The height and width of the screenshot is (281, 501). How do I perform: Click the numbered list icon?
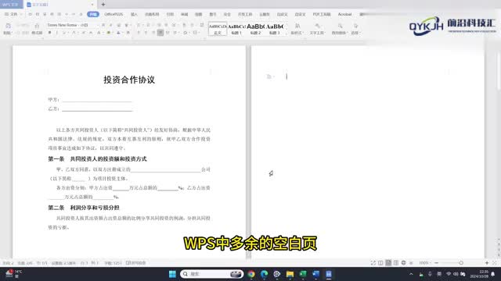click(148, 25)
